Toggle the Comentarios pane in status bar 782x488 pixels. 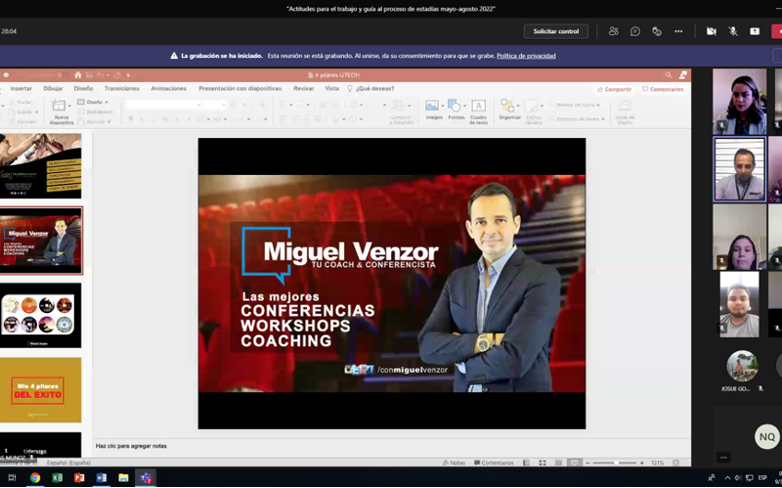494,463
